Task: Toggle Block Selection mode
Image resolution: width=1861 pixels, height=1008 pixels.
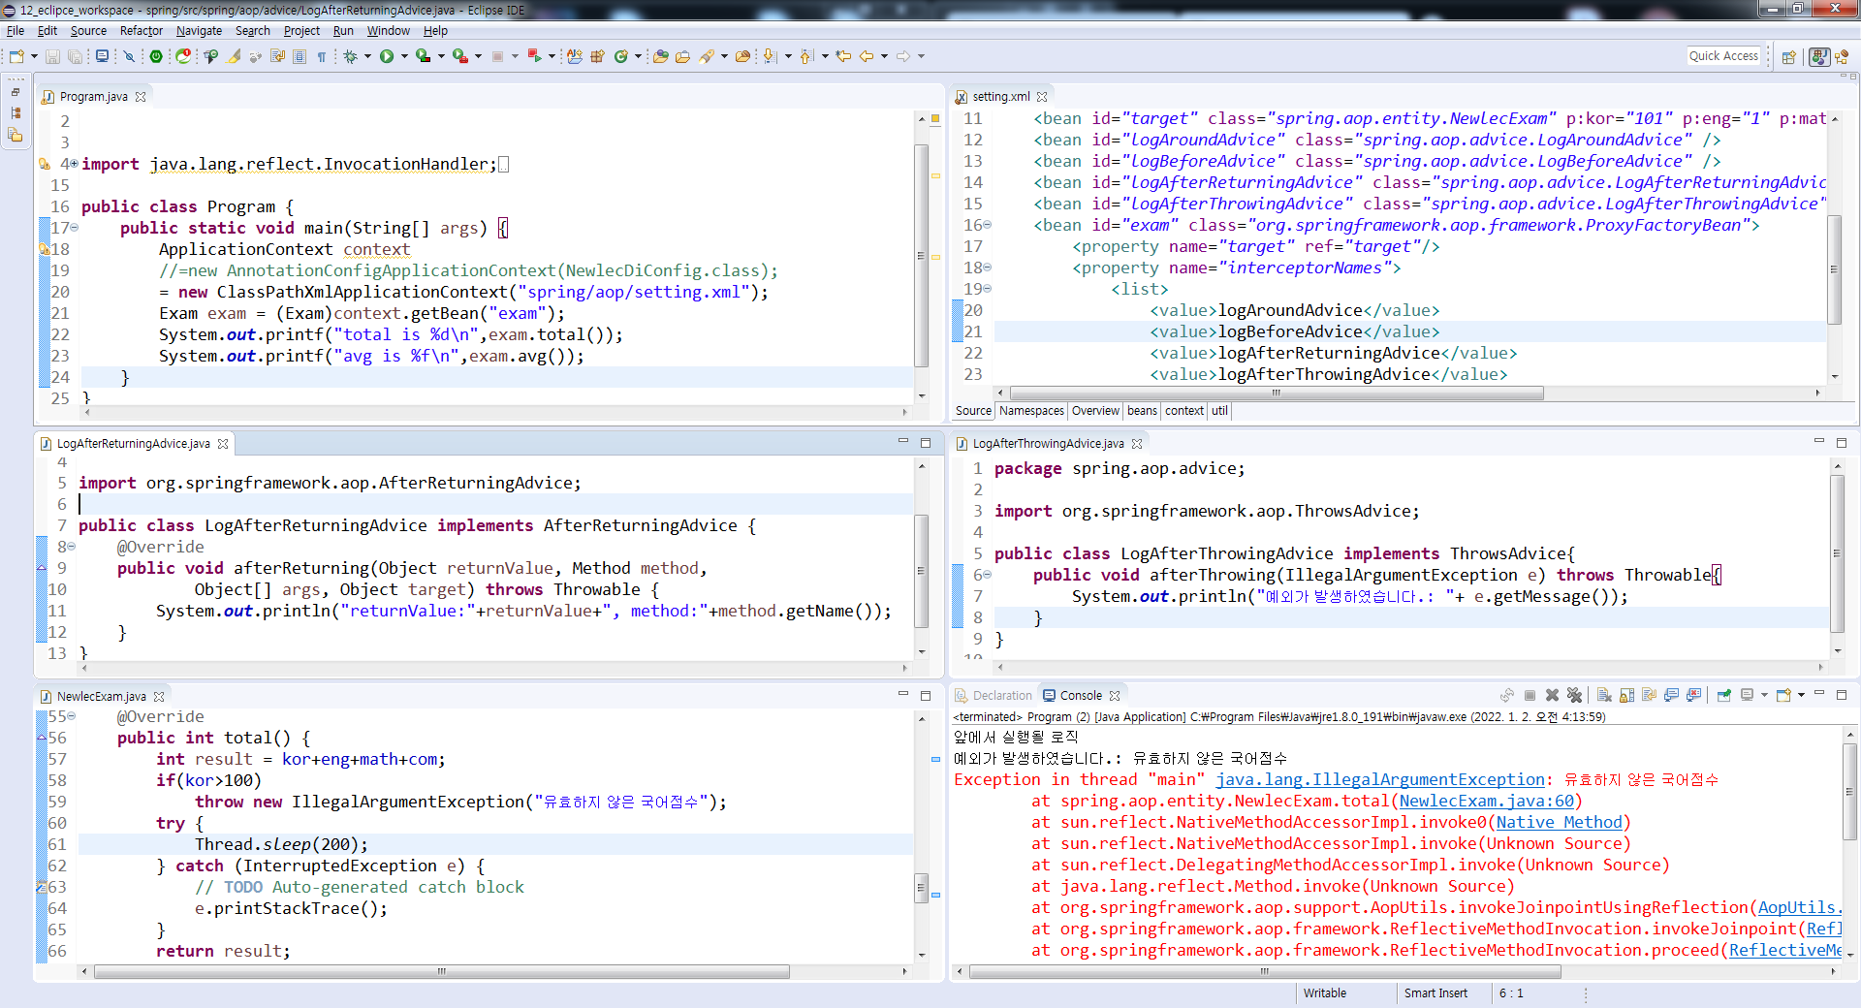Action: click(300, 56)
